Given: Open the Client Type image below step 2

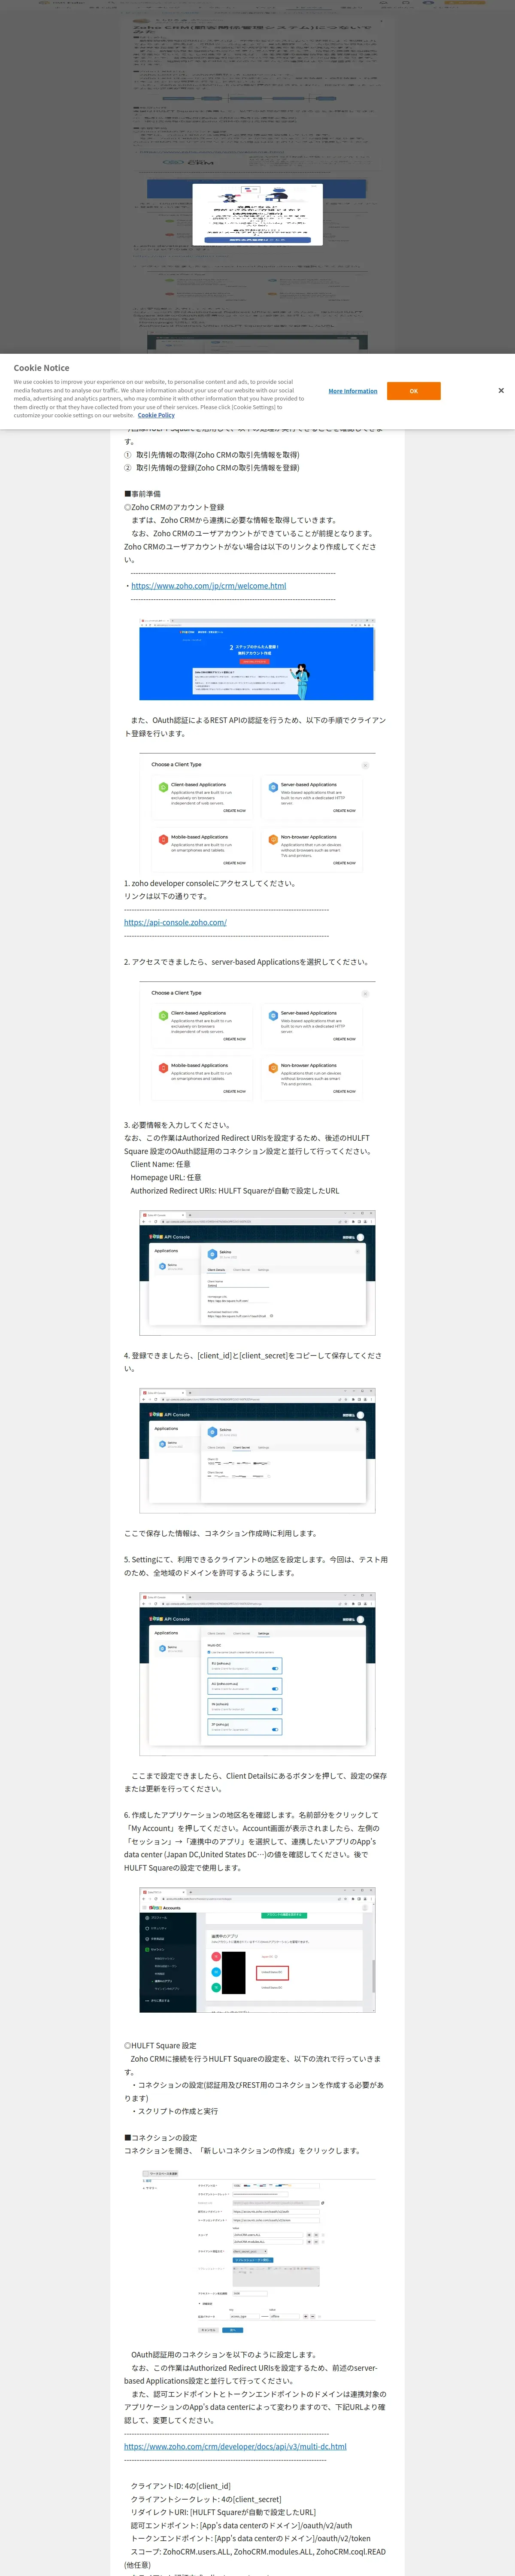Looking at the screenshot, I should click(x=257, y=1042).
